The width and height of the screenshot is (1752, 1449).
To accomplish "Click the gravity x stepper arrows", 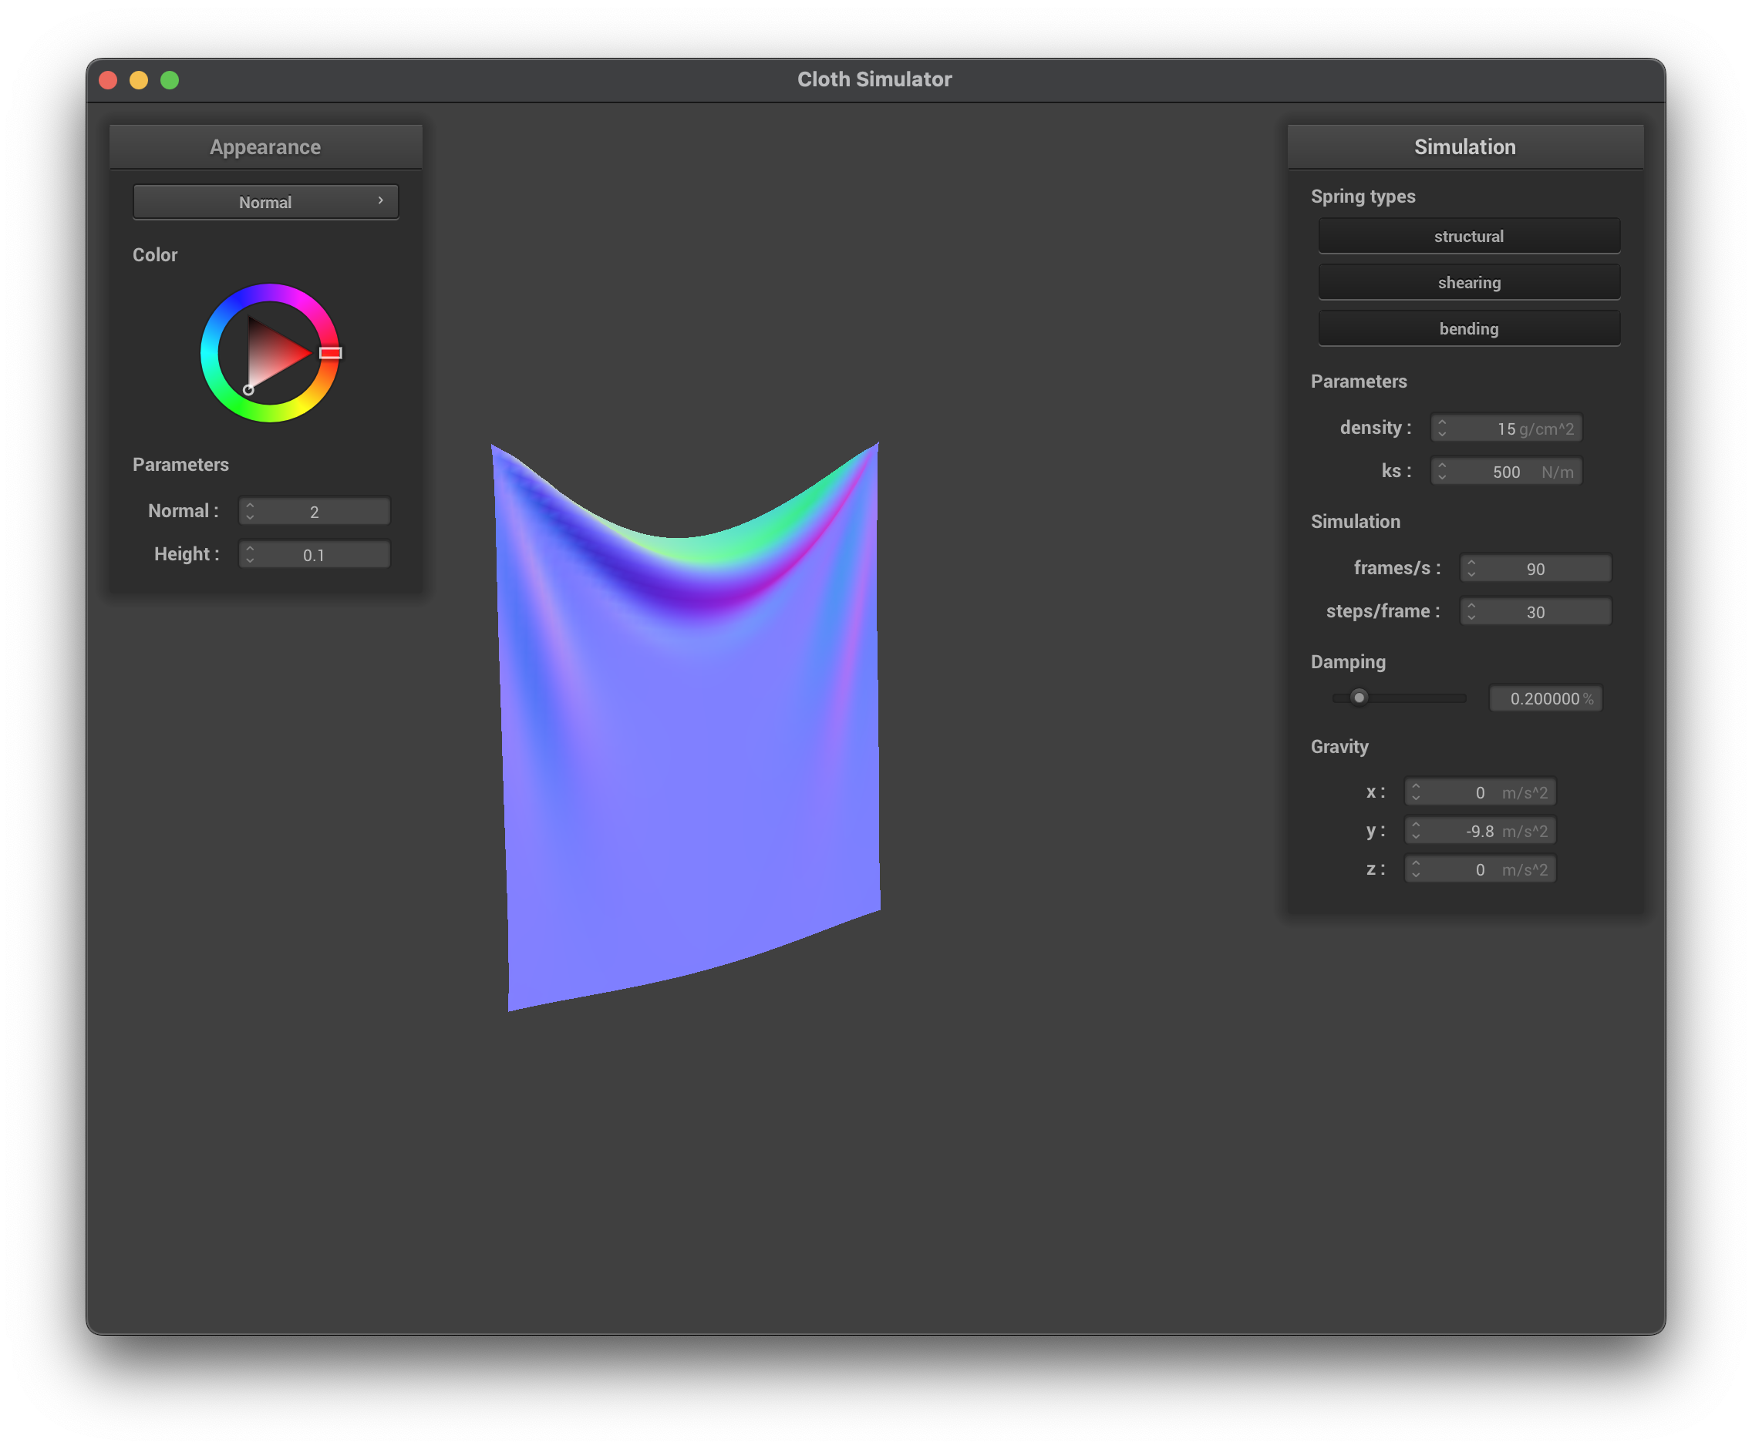I will point(1416,792).
